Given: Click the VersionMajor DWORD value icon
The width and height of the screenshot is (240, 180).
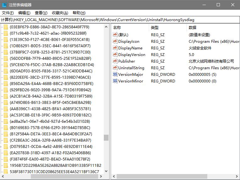Looking at the screenshot, I should (115, 74).
